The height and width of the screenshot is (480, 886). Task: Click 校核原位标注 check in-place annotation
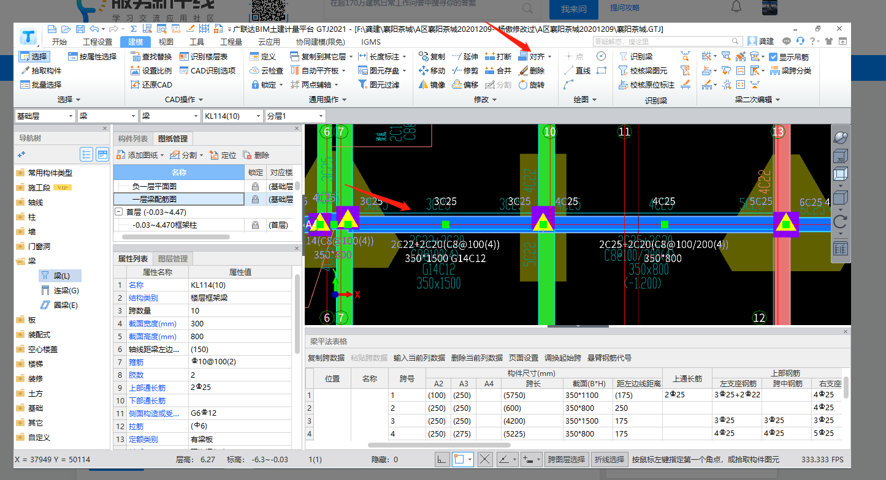click(x=647, y=84)
